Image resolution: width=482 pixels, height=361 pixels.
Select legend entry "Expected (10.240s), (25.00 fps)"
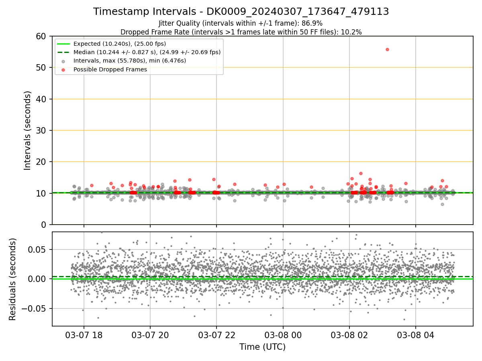120,44
